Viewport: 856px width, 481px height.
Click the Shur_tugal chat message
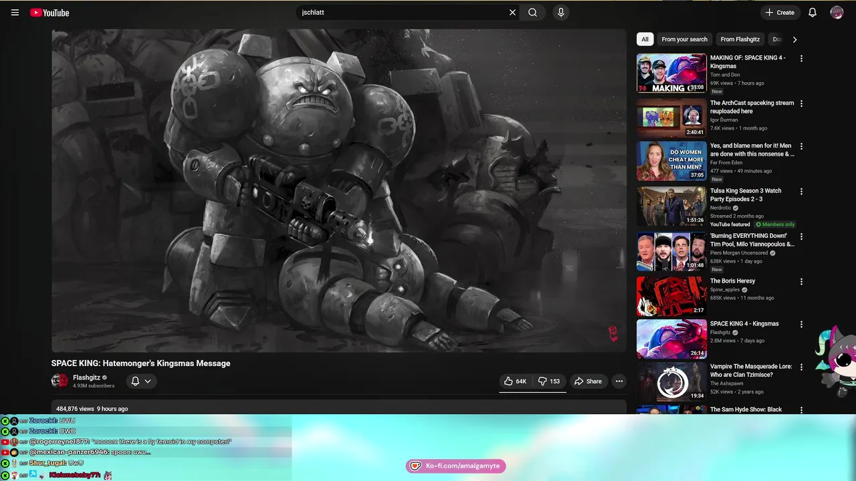56,463
